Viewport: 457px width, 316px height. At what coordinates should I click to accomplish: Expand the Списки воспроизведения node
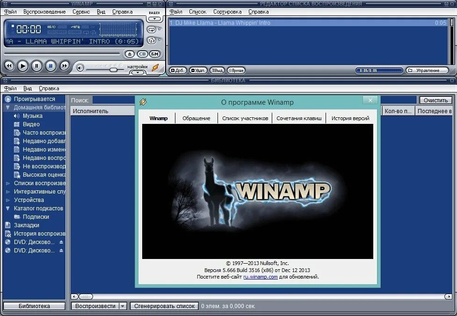(8, 184)
